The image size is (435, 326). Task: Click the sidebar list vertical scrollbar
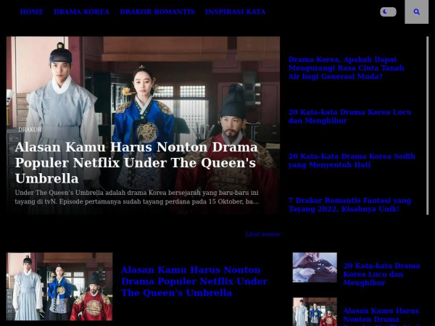427,125
